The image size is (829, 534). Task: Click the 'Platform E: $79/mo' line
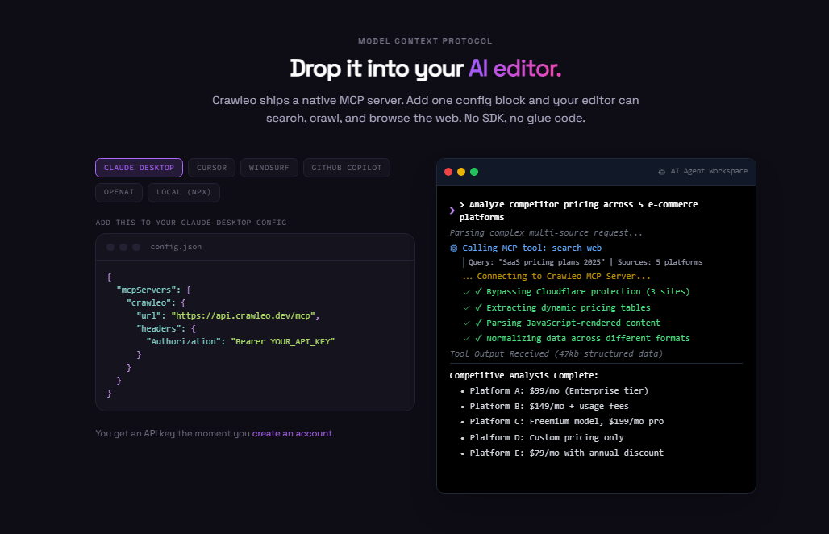coord(566,453)
